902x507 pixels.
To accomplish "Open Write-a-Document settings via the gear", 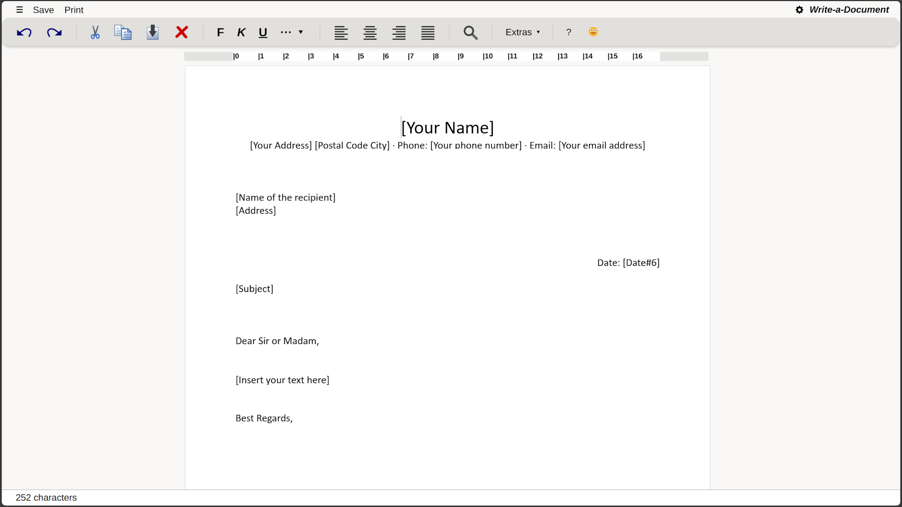I will (x=799, y=9).
